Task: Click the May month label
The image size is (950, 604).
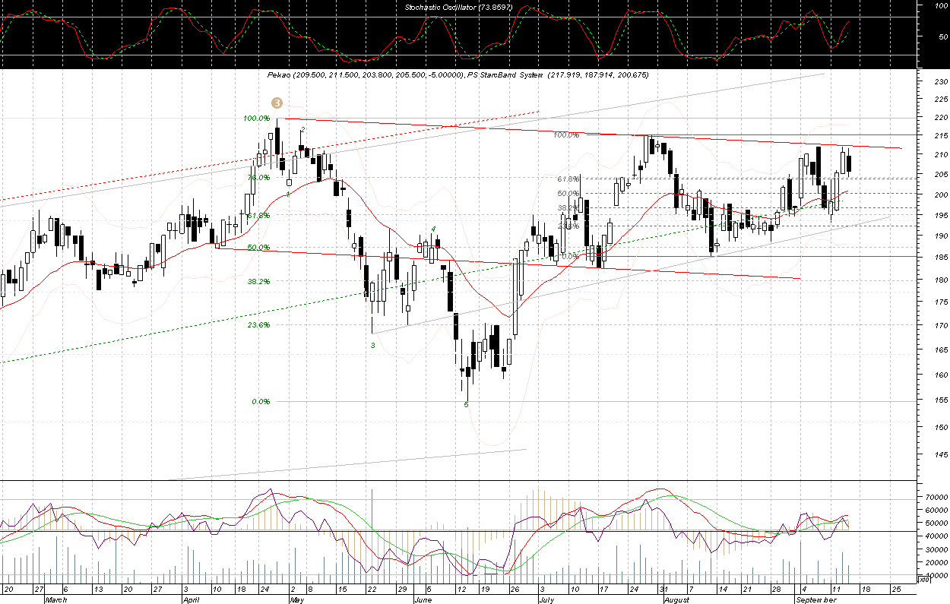Action: point(298,599)
